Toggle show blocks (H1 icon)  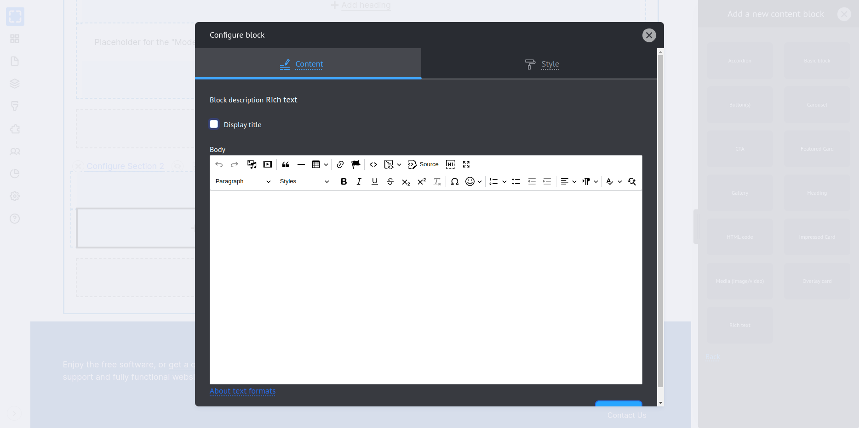451,164
